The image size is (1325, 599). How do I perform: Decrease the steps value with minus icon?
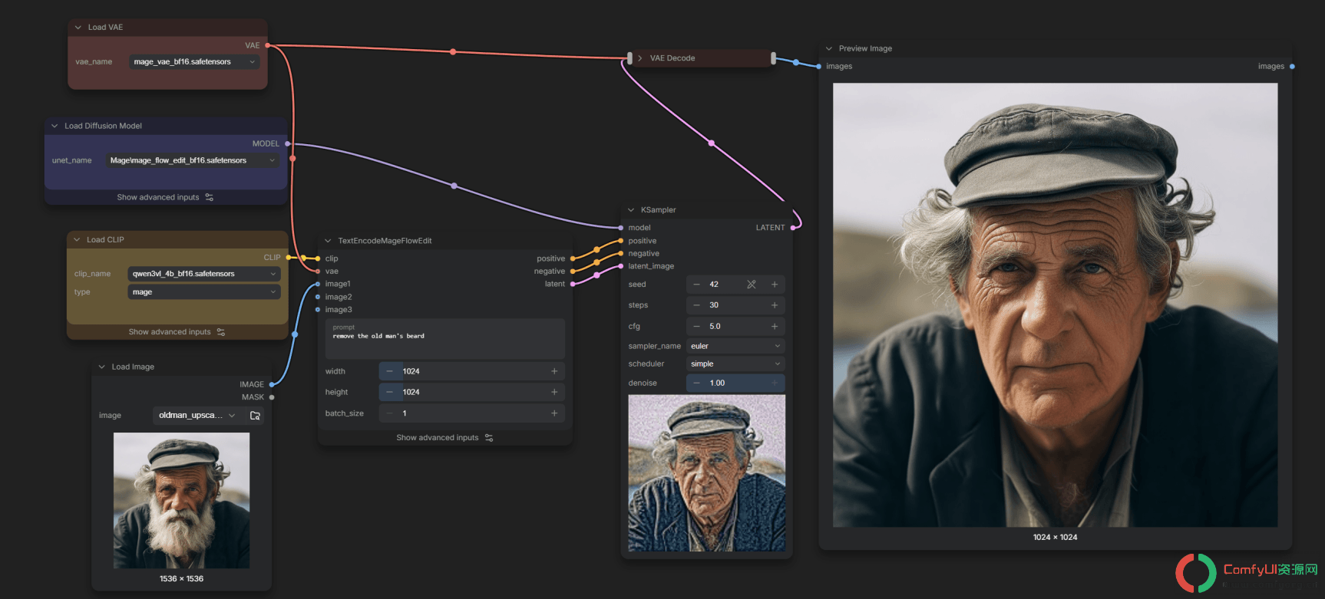click(x=696, y=305)
